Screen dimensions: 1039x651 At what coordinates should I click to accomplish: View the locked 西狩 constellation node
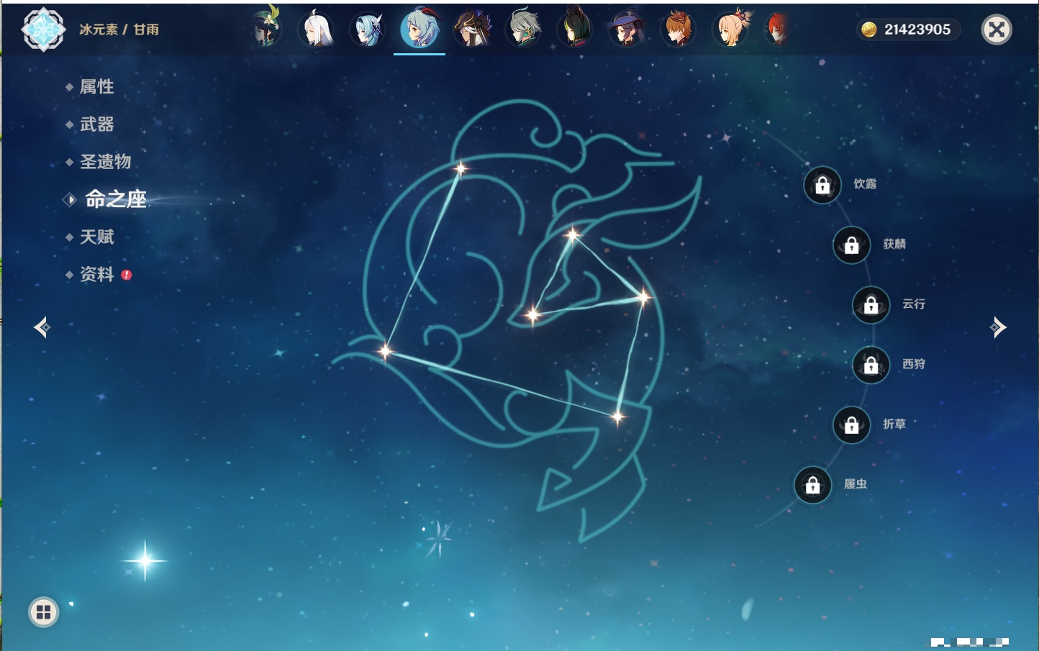pyautogui.click(x=871, y=365)
